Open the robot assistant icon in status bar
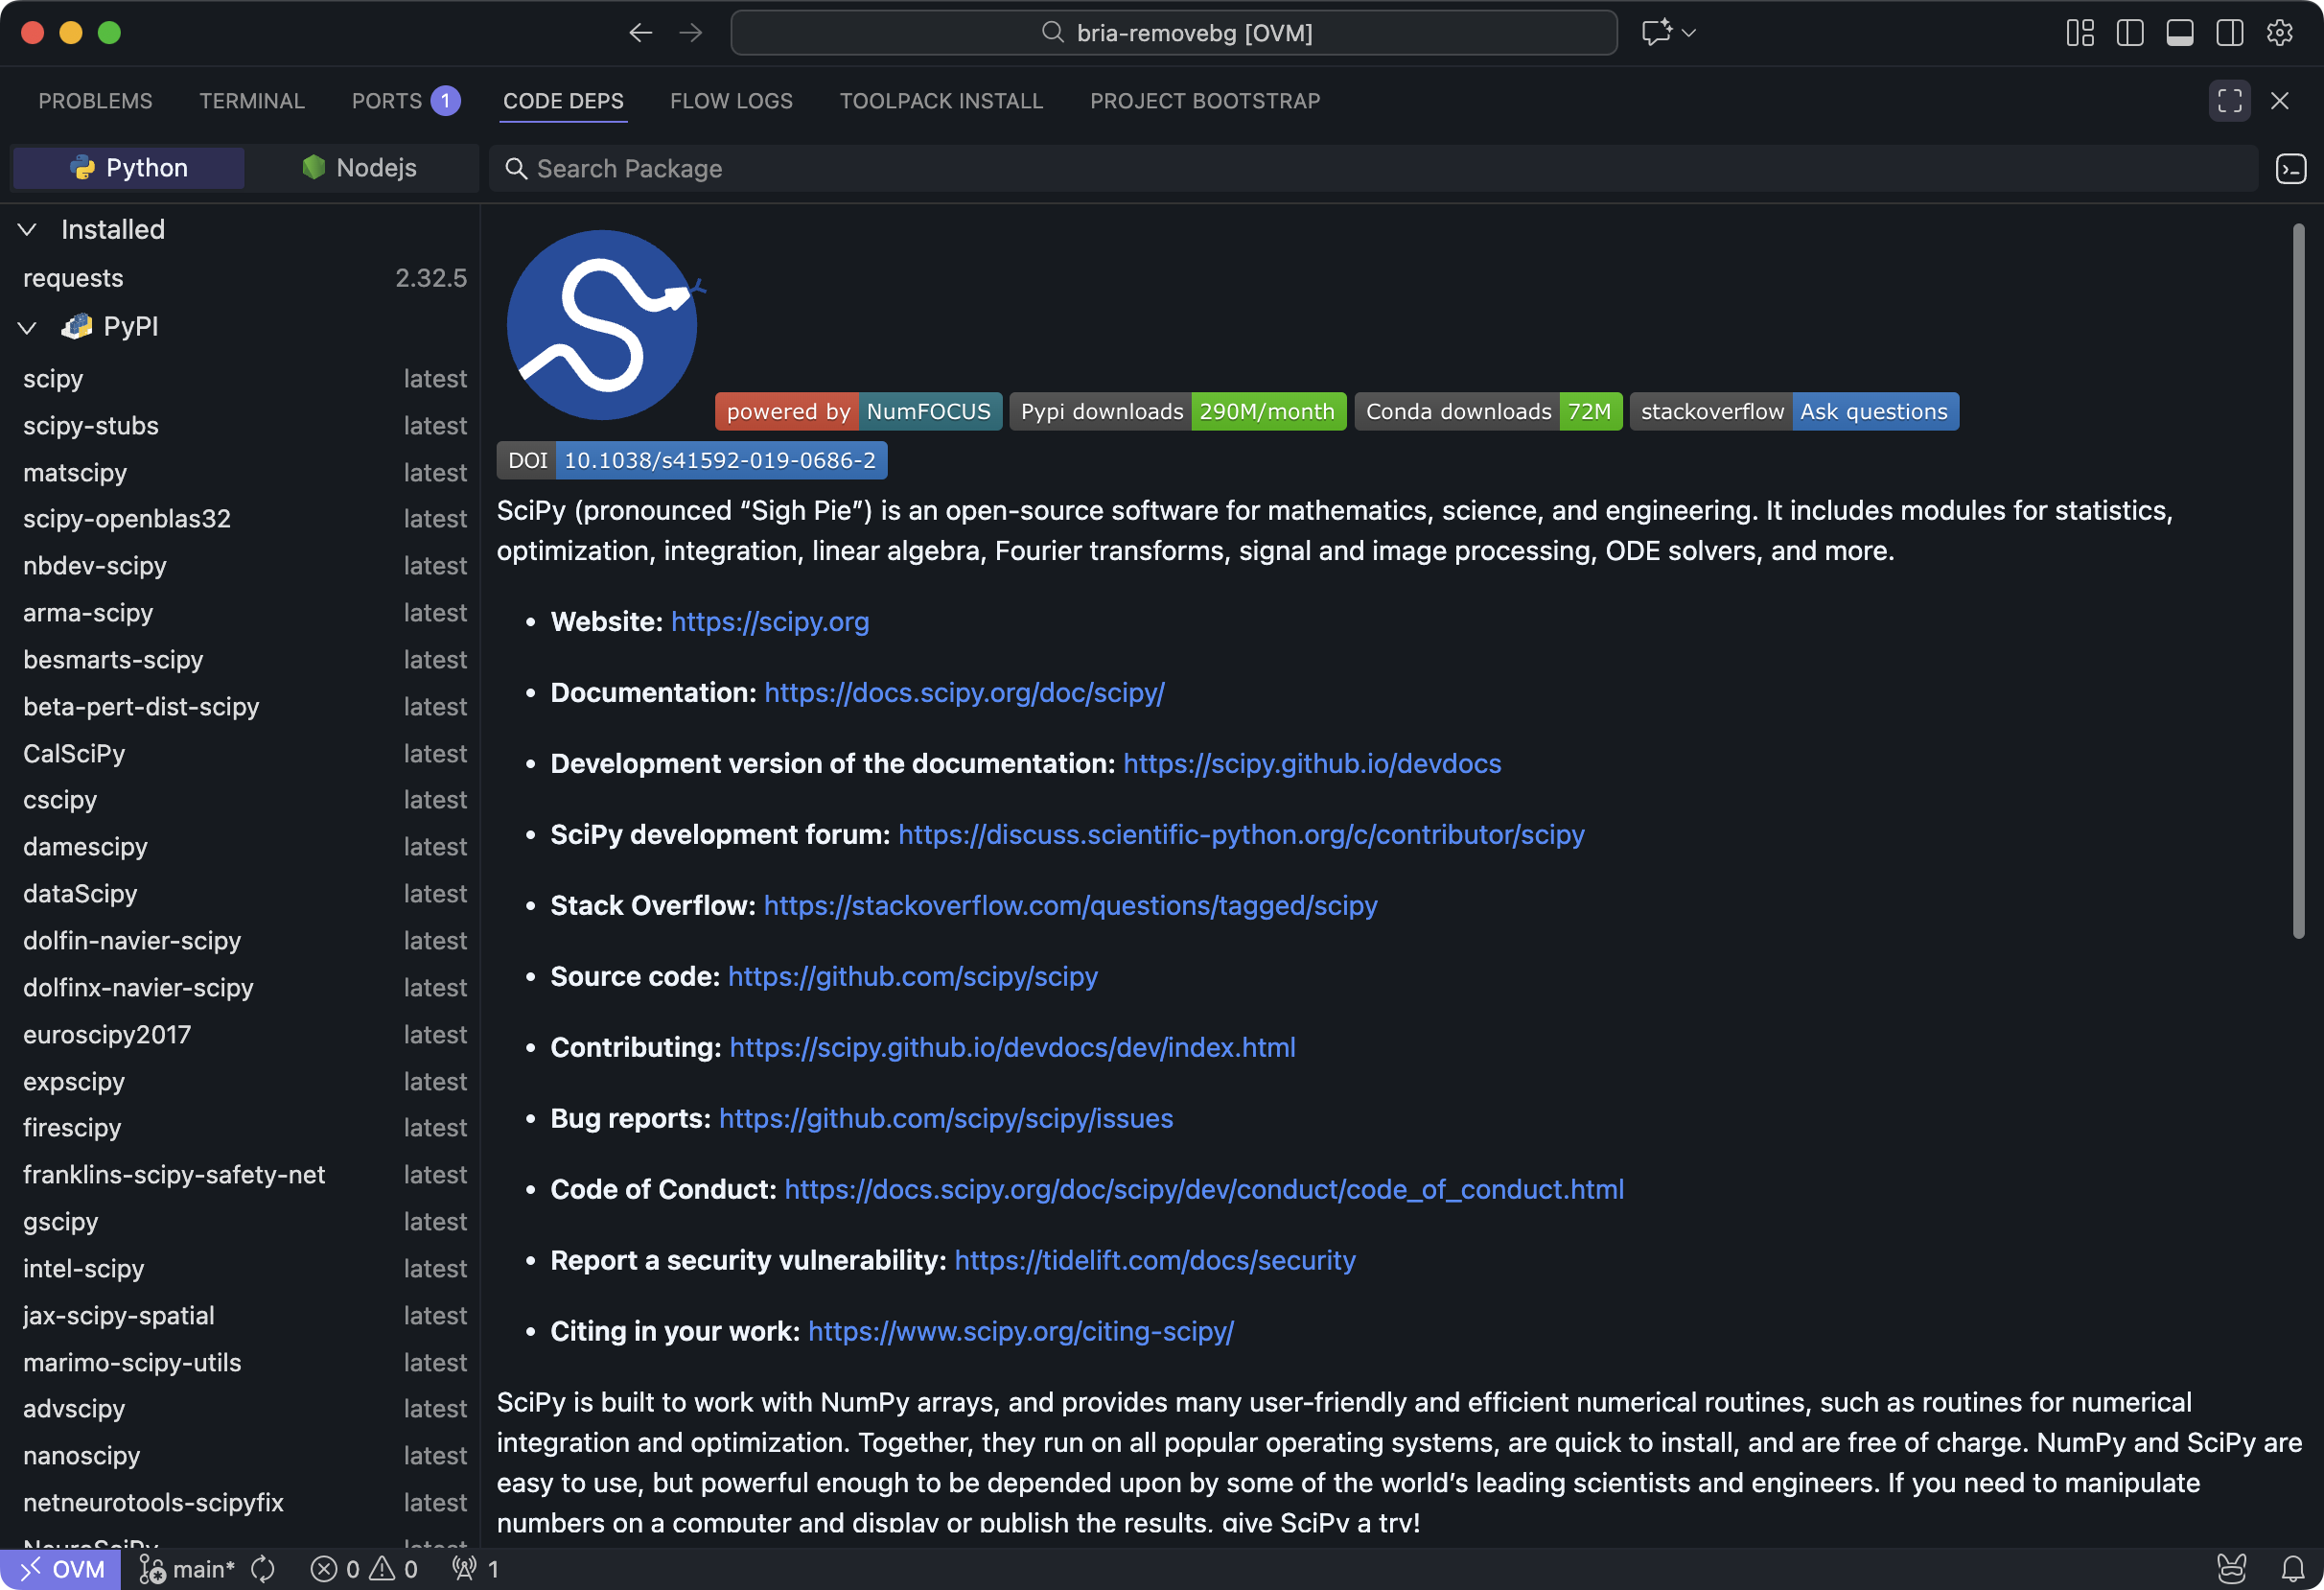This screenshot has width=2324, height=1590. (2233, 1568)
